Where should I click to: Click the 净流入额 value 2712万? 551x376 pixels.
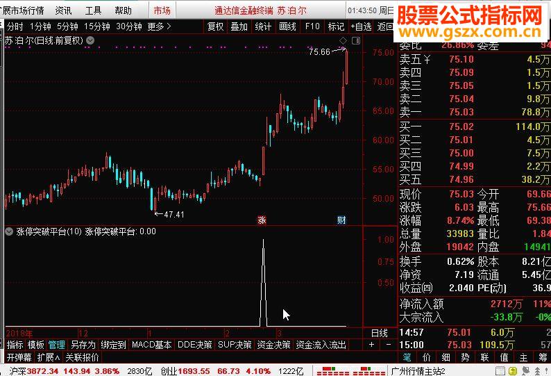tap(506, 304)
